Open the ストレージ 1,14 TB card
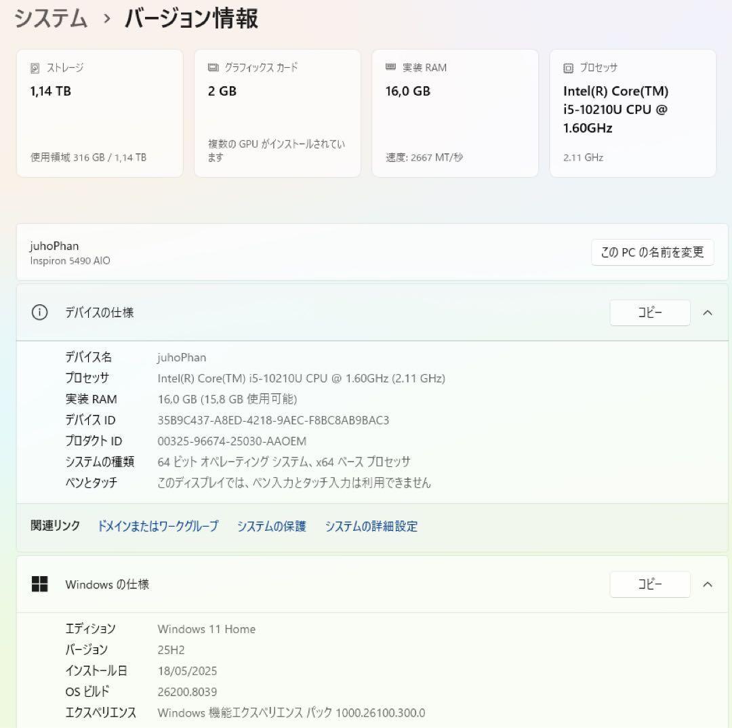 [x=100, y=113]
